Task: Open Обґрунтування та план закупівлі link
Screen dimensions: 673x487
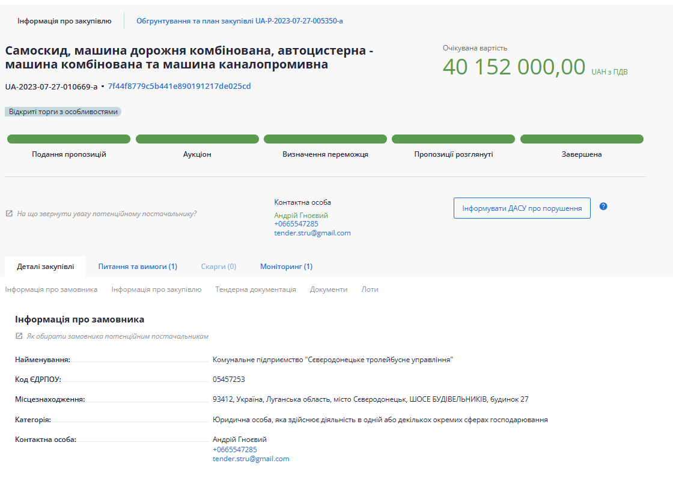Action: click(239, 21)
